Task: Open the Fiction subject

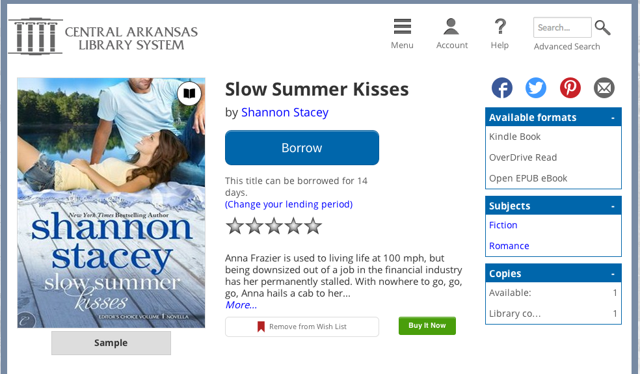Action: pyautogui.click(x=503, y=225)
